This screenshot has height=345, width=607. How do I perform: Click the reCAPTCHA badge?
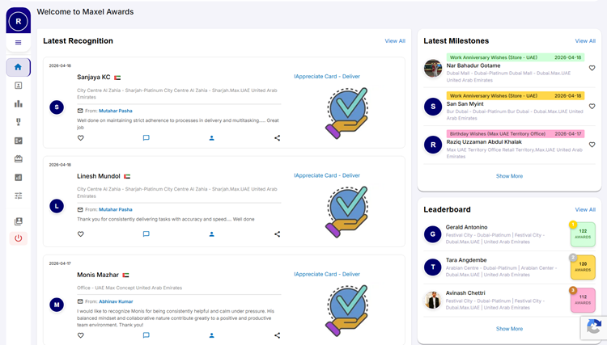click(594, 327)
